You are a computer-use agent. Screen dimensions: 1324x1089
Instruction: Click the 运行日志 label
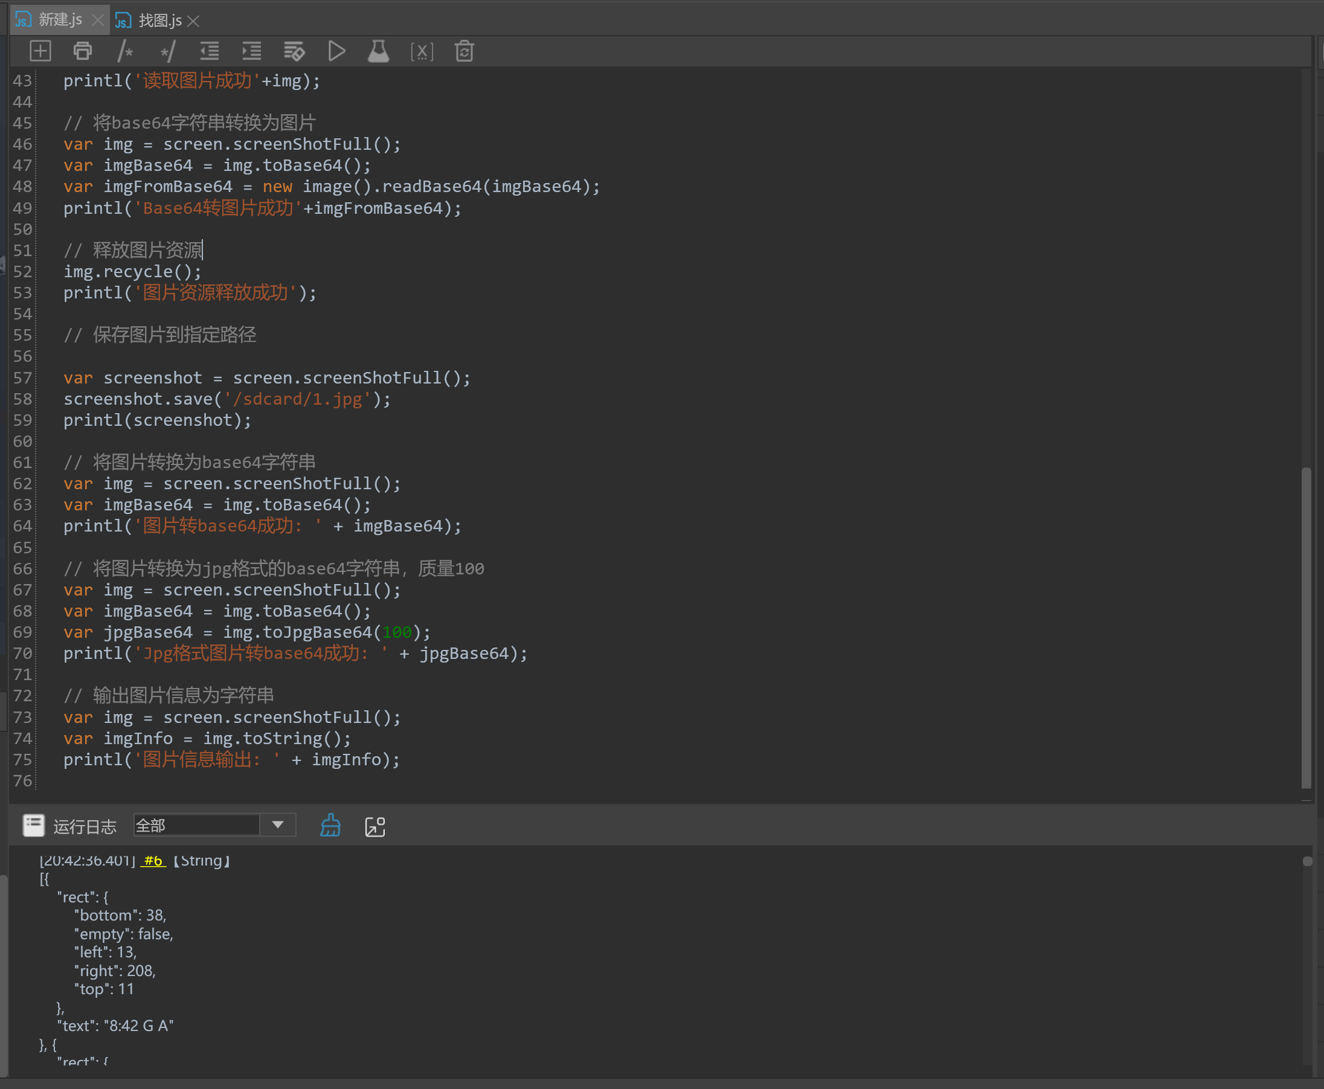[85, 826]
